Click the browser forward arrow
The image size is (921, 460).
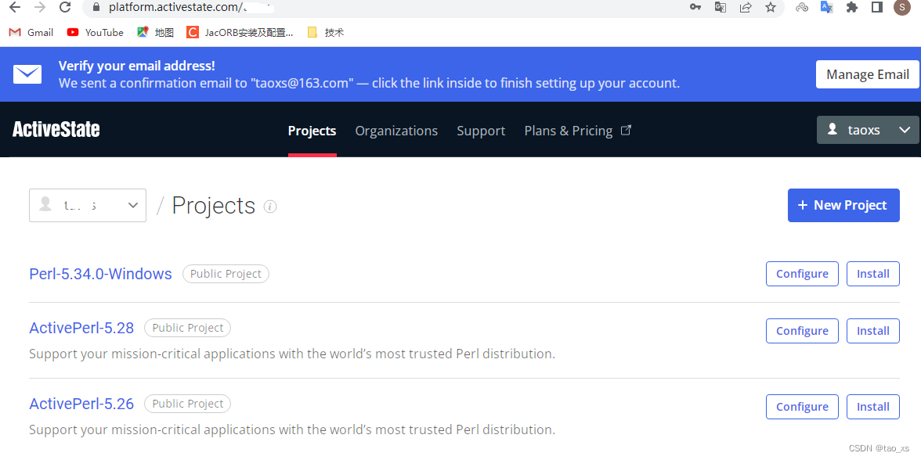tap(40, 7)
